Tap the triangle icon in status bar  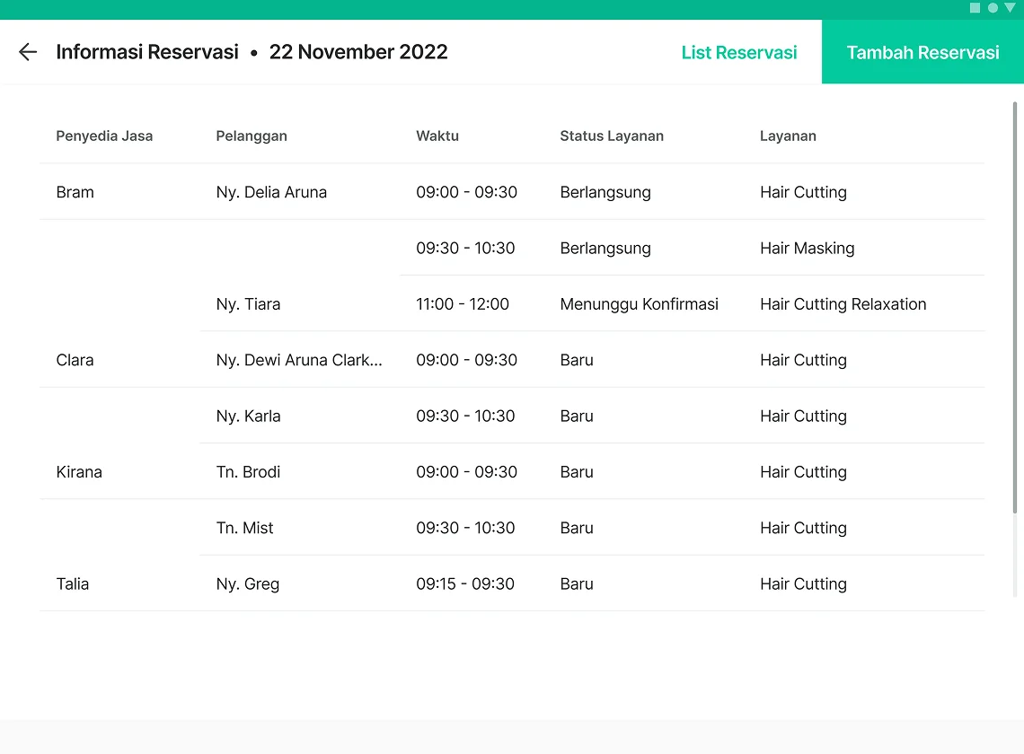click(1011, 8)
